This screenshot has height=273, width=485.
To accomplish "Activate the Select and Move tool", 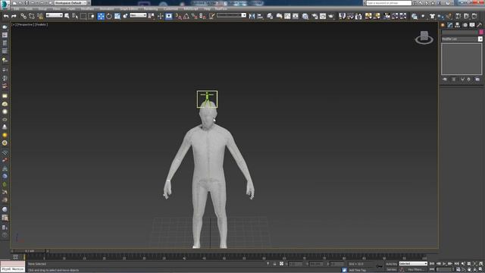I will pos(101,16).
